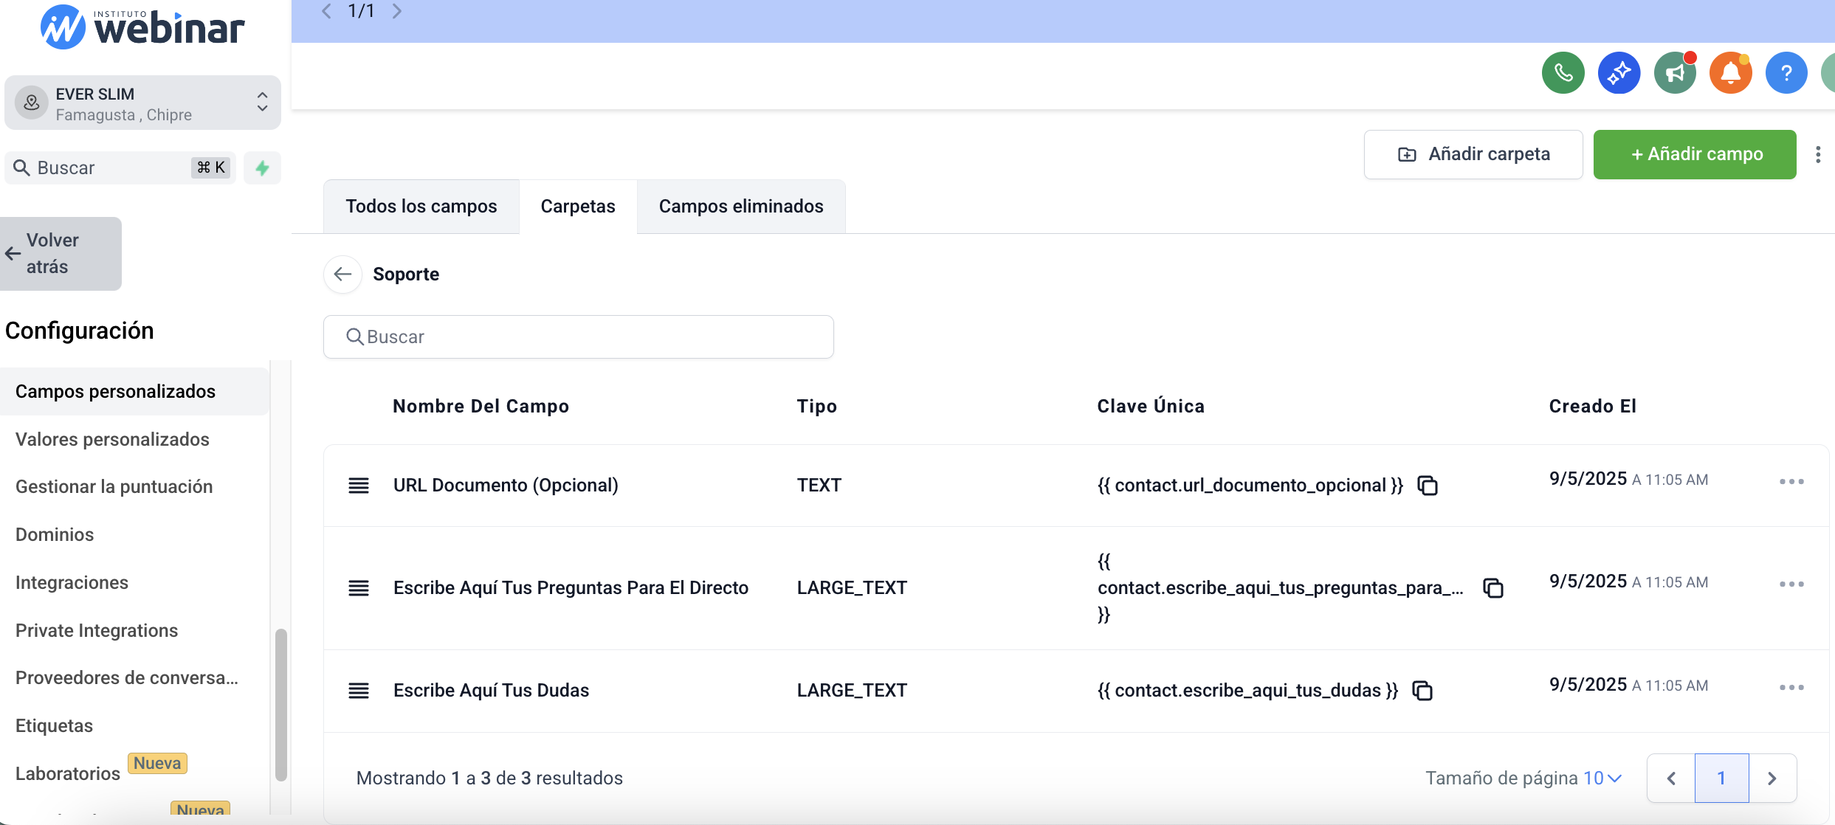This screenshot has height=825, width=1835.
Task: Click the Añadir campo button
Action: (x=1695, y=154)
